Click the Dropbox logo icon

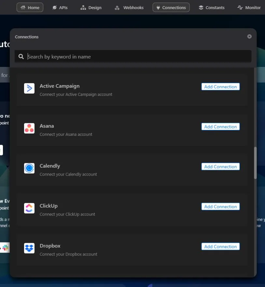click(29, 248)
